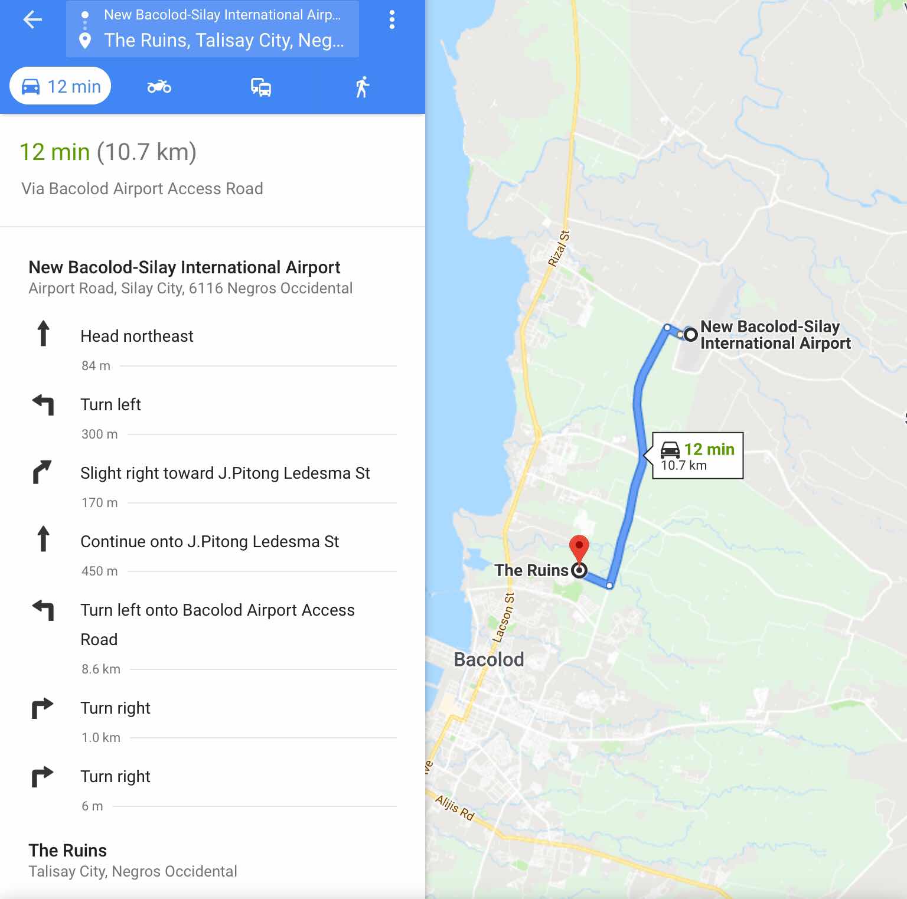
Task: Select driving mode showing 12 min
Action: click(60, 86)
